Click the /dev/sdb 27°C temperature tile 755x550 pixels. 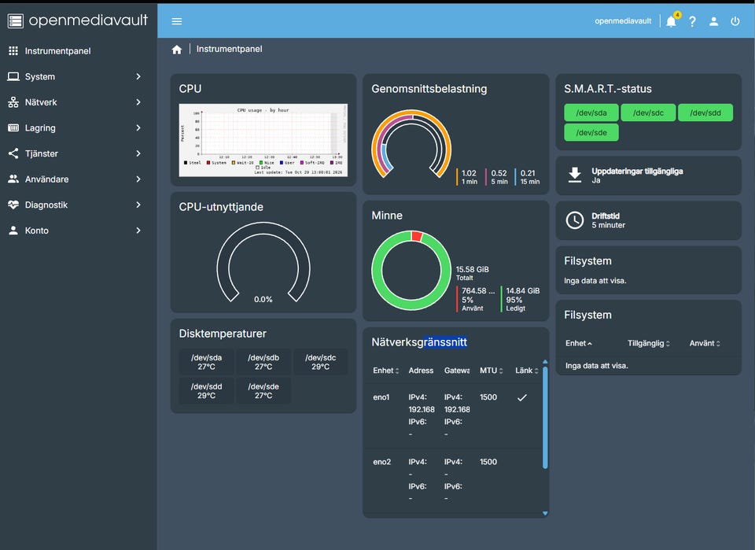click(x=263, y=362)
